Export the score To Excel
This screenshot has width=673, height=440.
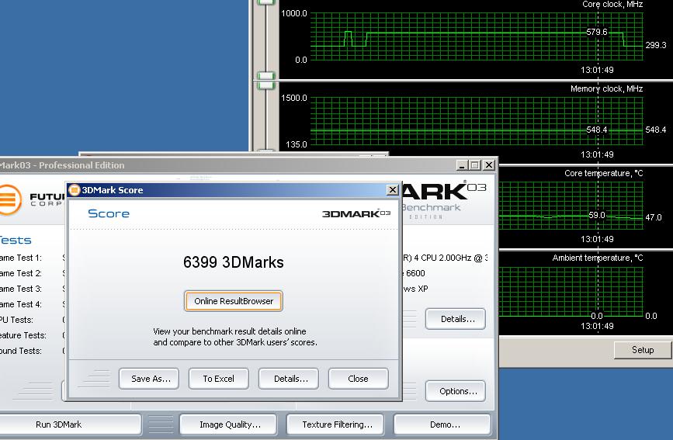(x=218, y=379)
